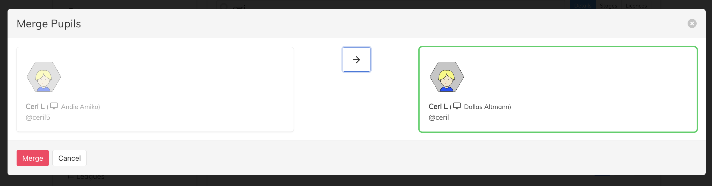Open the Details tab

pos(583,5)
